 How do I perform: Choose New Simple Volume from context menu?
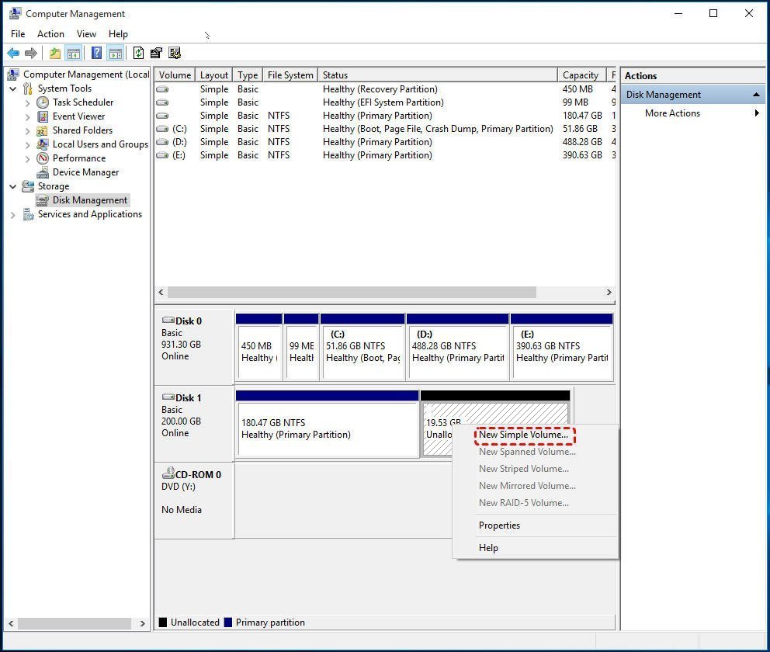pyautogui.click(x=523, y=435)
